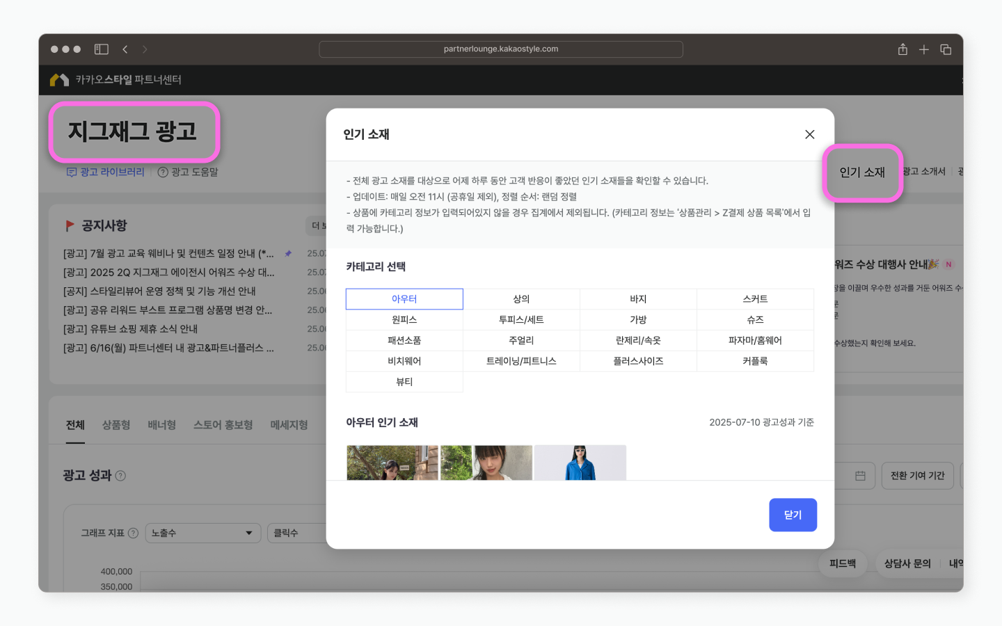Click the blue 닫기 button

tap(793, 515)
